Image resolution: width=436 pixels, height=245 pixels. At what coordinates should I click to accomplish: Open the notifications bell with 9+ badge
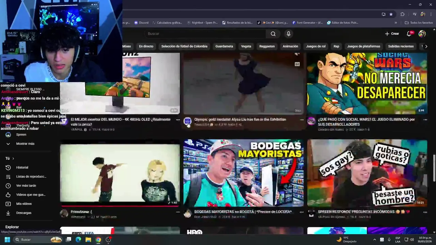click(x=410, y=34)
